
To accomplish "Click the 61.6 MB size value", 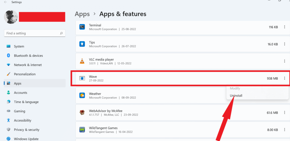I will [x=272, y=112].
